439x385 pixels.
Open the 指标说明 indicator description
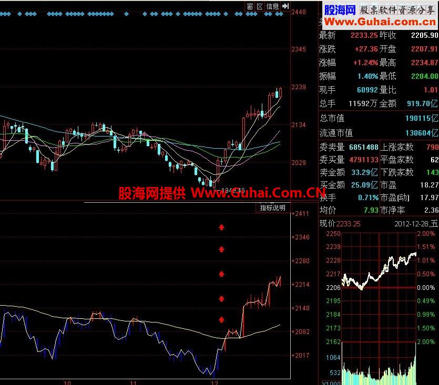tap(273, 208)
